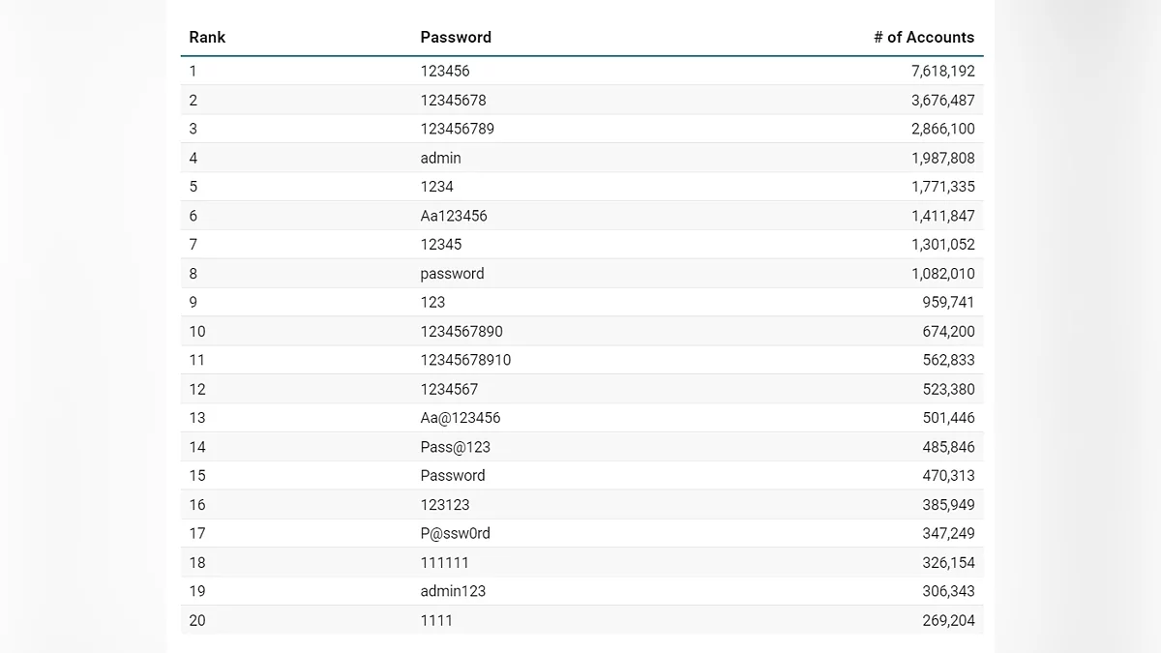
Task: Click the account count 959,741
Action: [x=948, y=303]
